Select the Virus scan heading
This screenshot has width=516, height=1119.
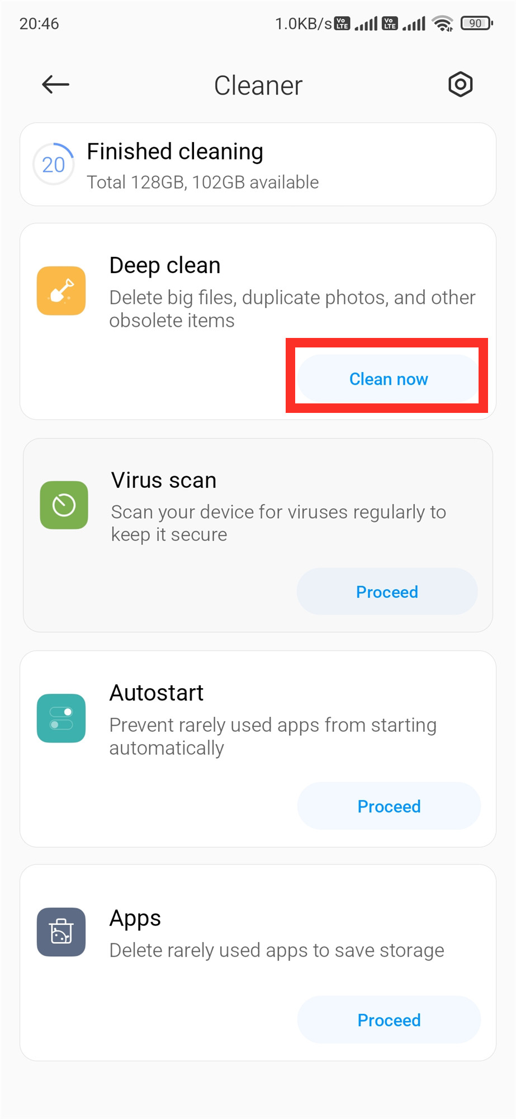(164, 480)
